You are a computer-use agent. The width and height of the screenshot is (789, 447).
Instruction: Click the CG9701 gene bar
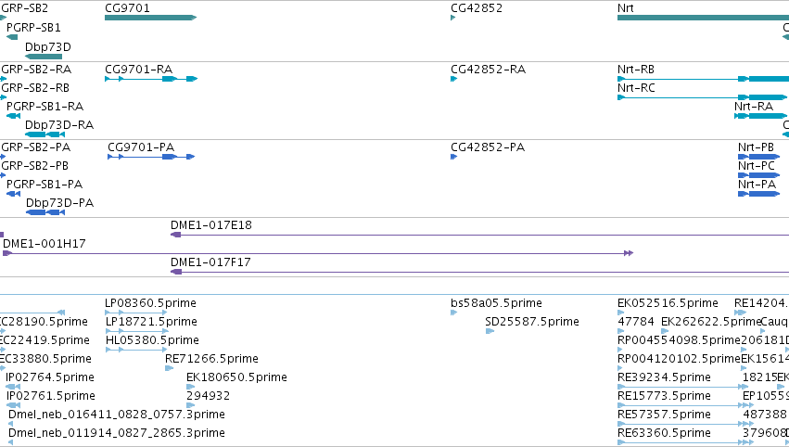[x=148, y=18]
